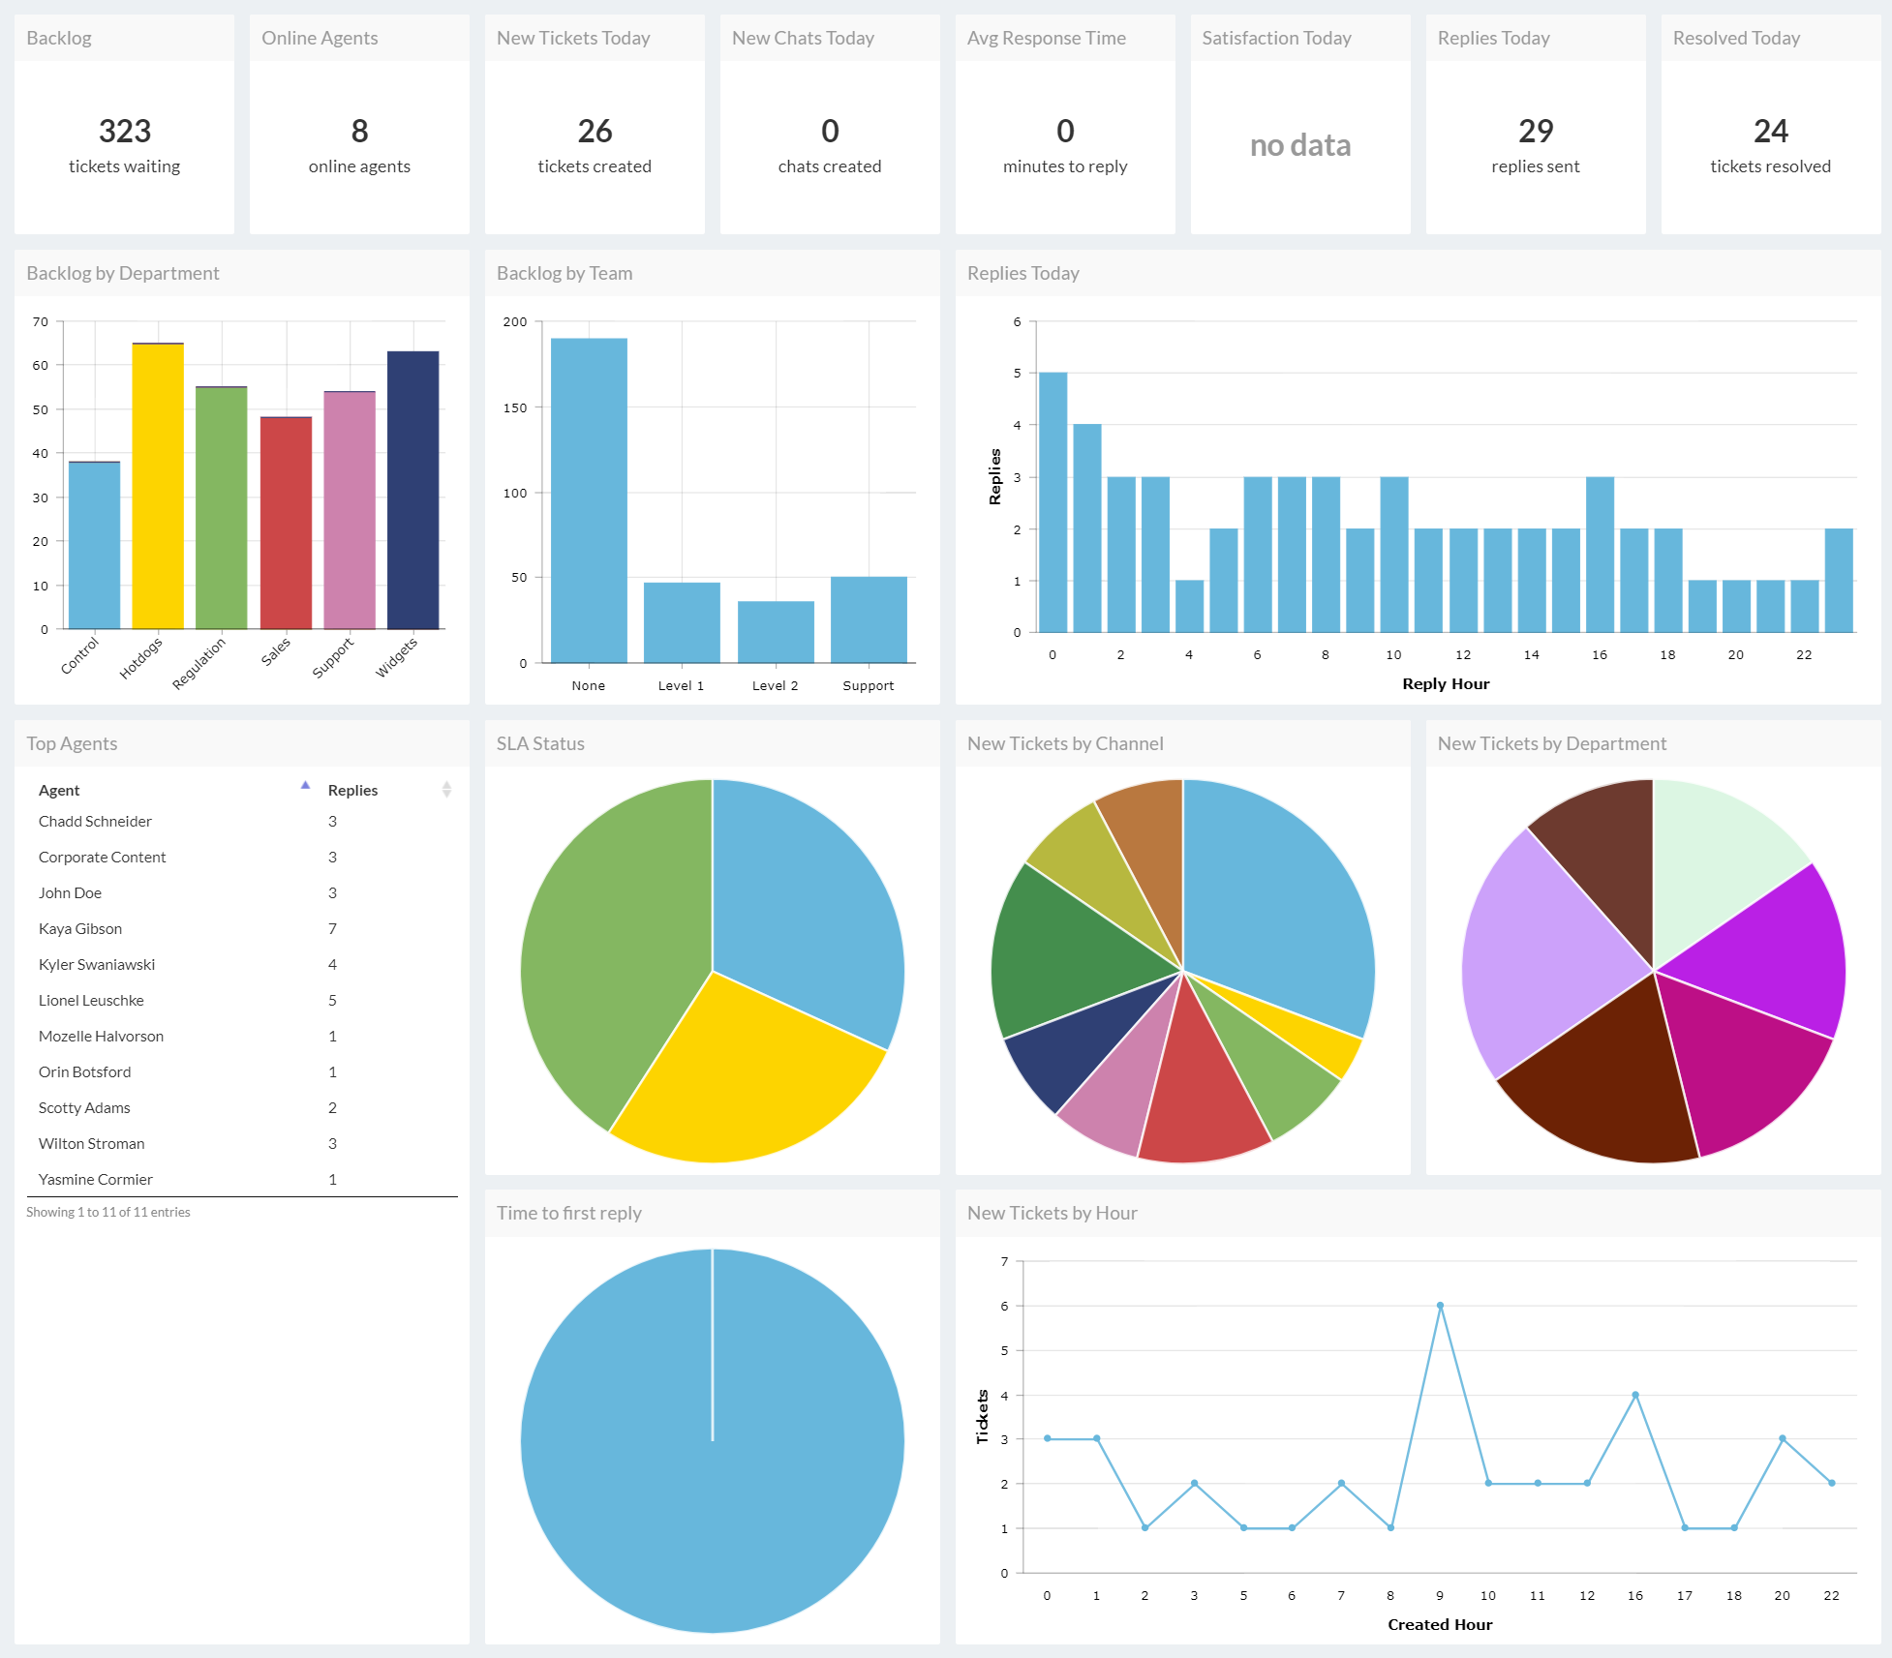Click the yellow Hotdogs bar
1892x1658 pixels.
tap(158, 486)
